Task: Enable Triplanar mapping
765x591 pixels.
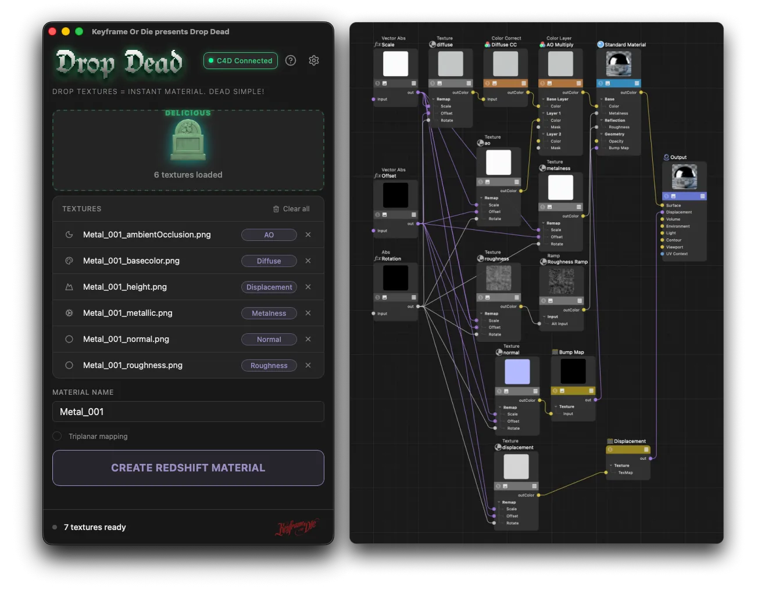Action: coord(56,436)
